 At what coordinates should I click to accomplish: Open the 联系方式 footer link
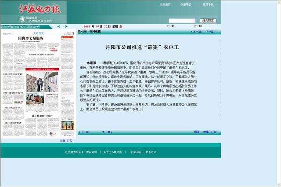[151, 152]
